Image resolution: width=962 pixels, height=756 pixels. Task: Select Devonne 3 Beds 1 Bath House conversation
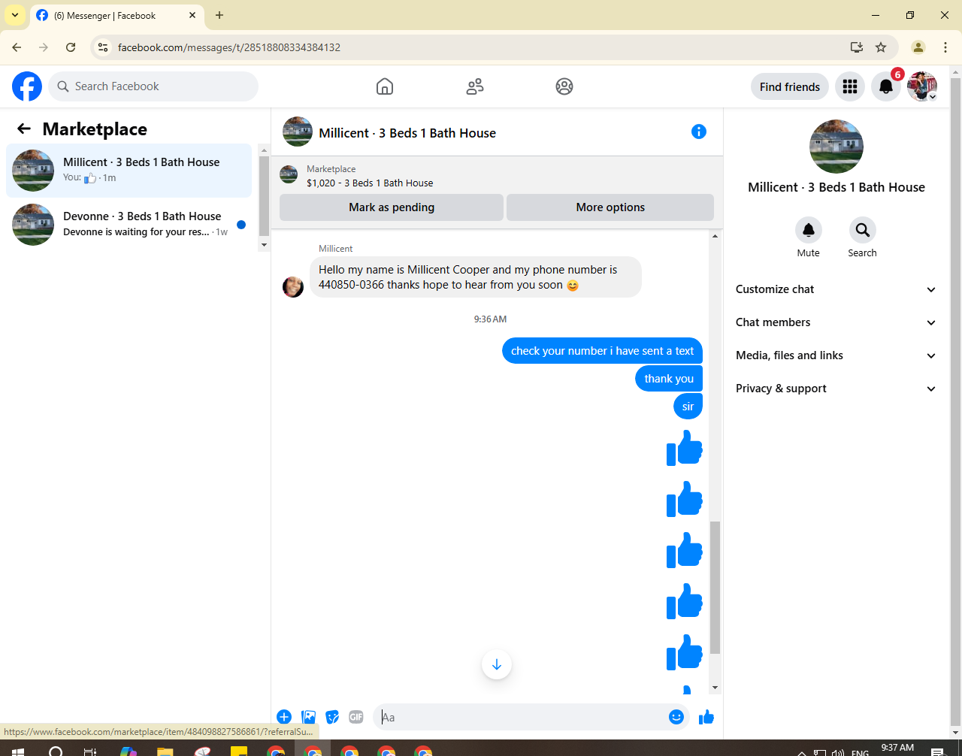tap(129, 225)
